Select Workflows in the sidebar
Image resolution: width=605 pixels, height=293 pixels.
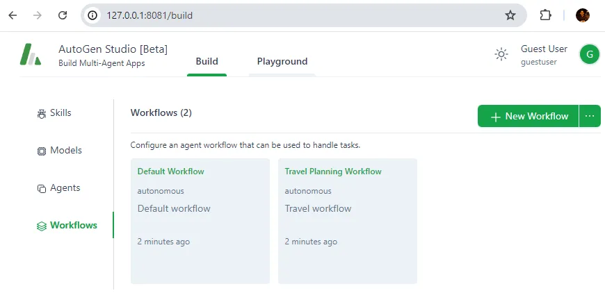point(73,225)
